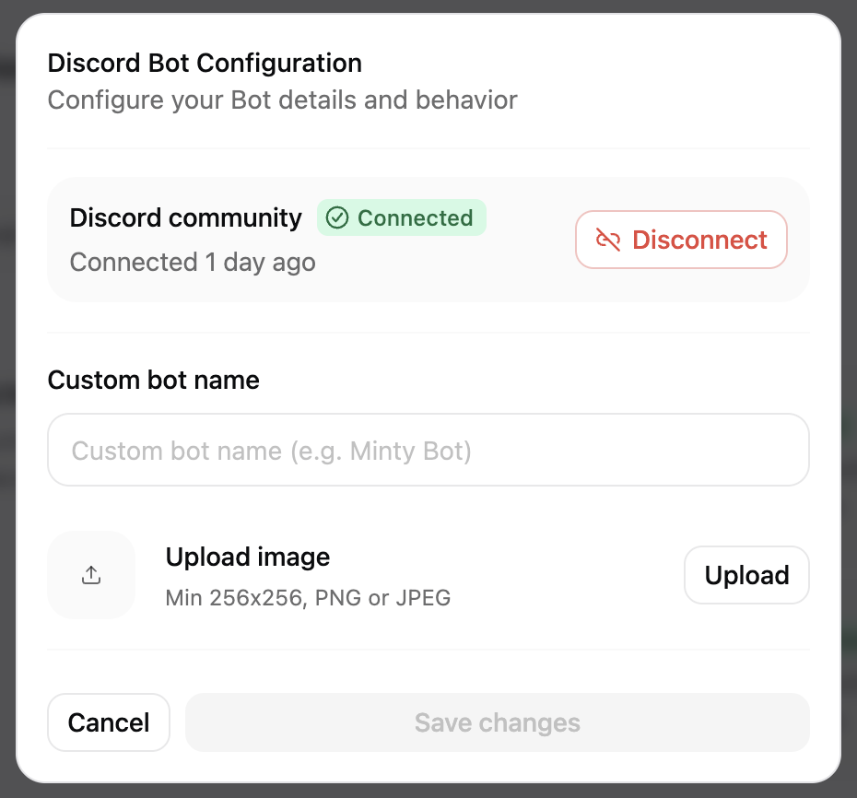Click the 'Configure your Bot details' subtitle
This screenshot has height=798, width=857.
click(282, 100)
